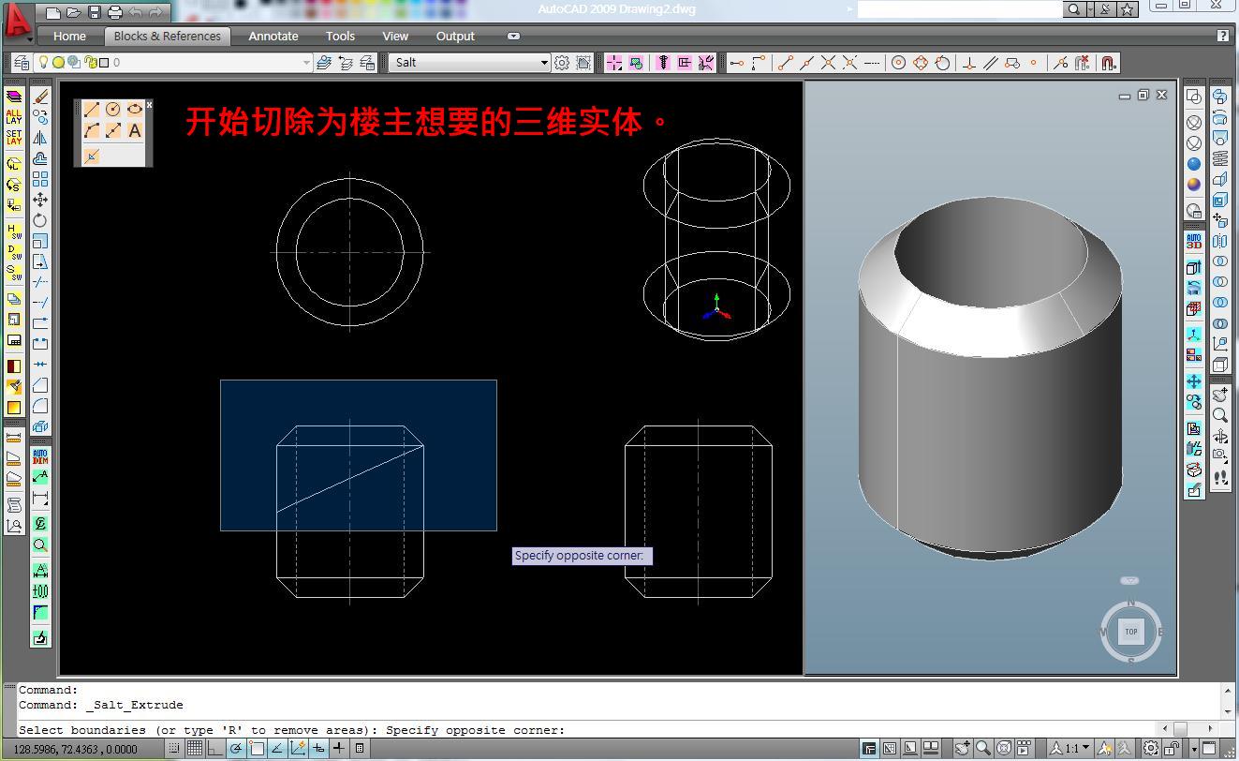
Task: Select the Quadrant object snap
Action: 921,63
